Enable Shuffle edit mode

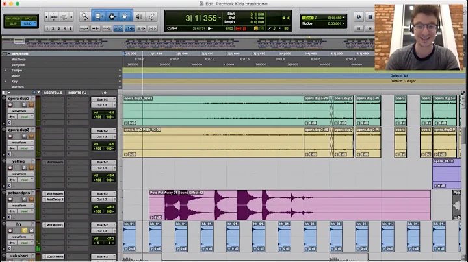tap(13, 18)
